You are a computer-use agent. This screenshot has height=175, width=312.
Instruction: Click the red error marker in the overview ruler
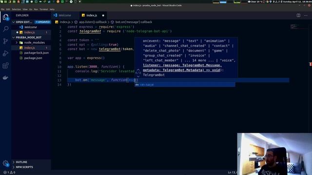311,64
